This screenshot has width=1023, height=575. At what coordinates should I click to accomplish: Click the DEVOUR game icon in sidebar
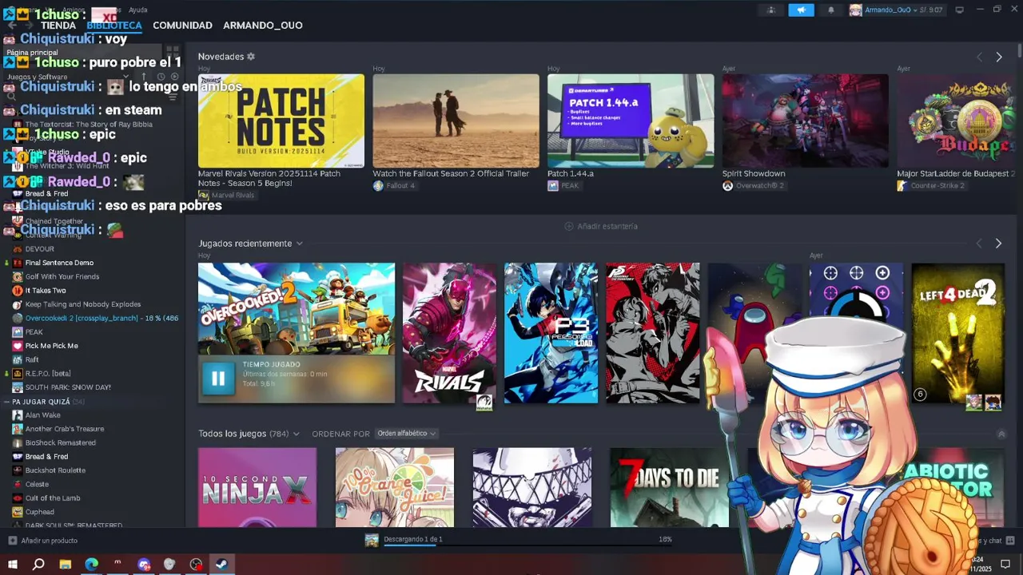point(18,249)
